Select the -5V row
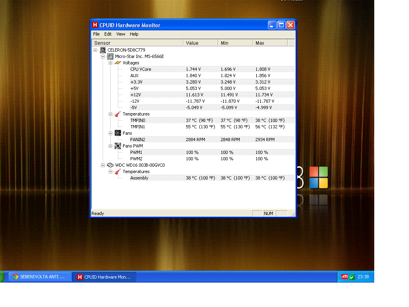409x307 pixels. [x=212, y=108]
